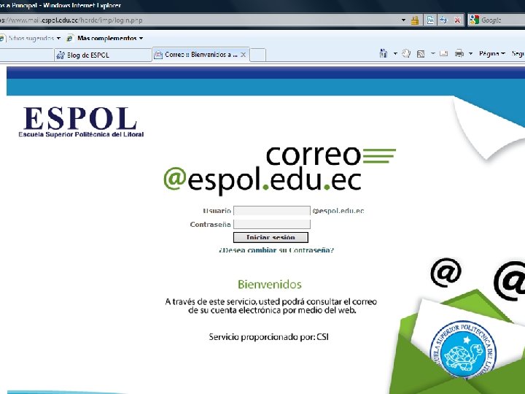525x394 pixels.
Task: Close the Correo :: Bienvenidos tab
Action: pos(244,55)
